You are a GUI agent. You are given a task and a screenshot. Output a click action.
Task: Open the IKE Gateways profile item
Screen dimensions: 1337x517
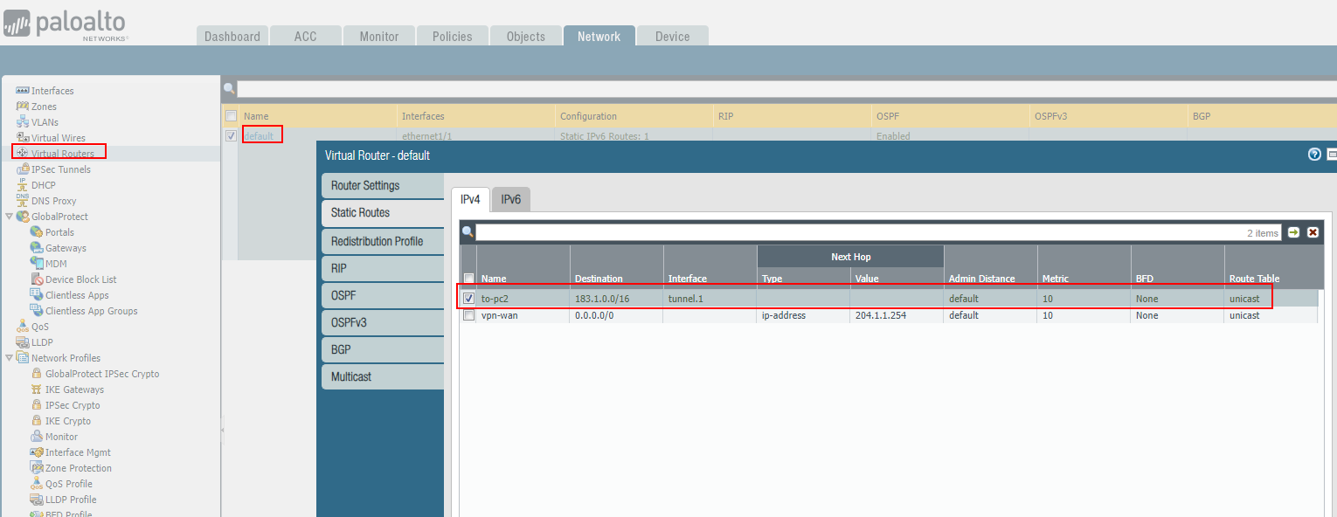(74, 389)
